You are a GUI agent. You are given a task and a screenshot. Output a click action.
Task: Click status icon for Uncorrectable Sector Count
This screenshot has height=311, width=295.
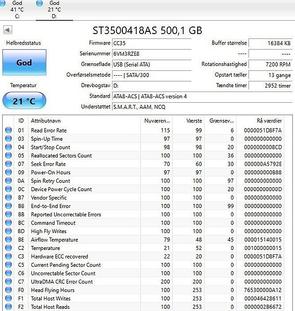pyautogui.click(x=8, y=273)
